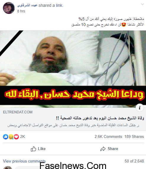Click the sad face reaction icon

[11, 137]
